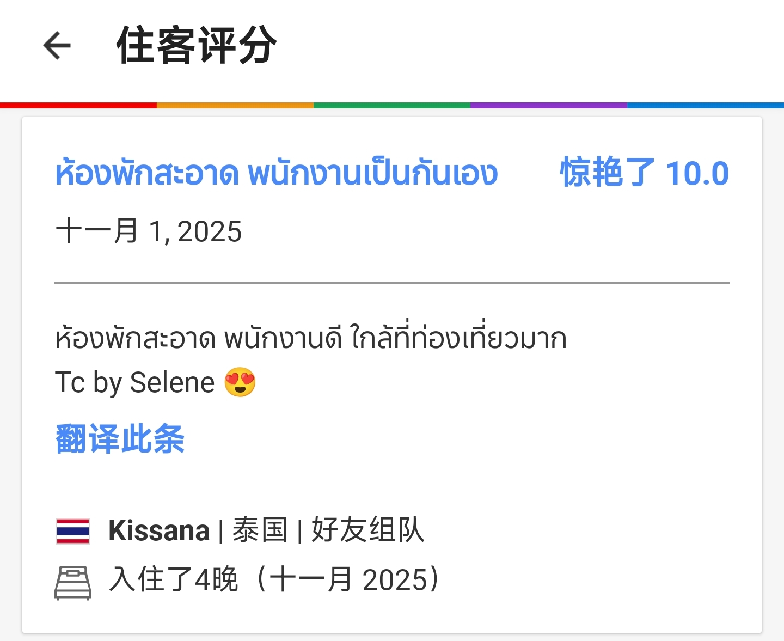The height and width of the screenshot is (641, 784).
Task: Tap the Thai review body text line
Action: [x=311, y=338]
